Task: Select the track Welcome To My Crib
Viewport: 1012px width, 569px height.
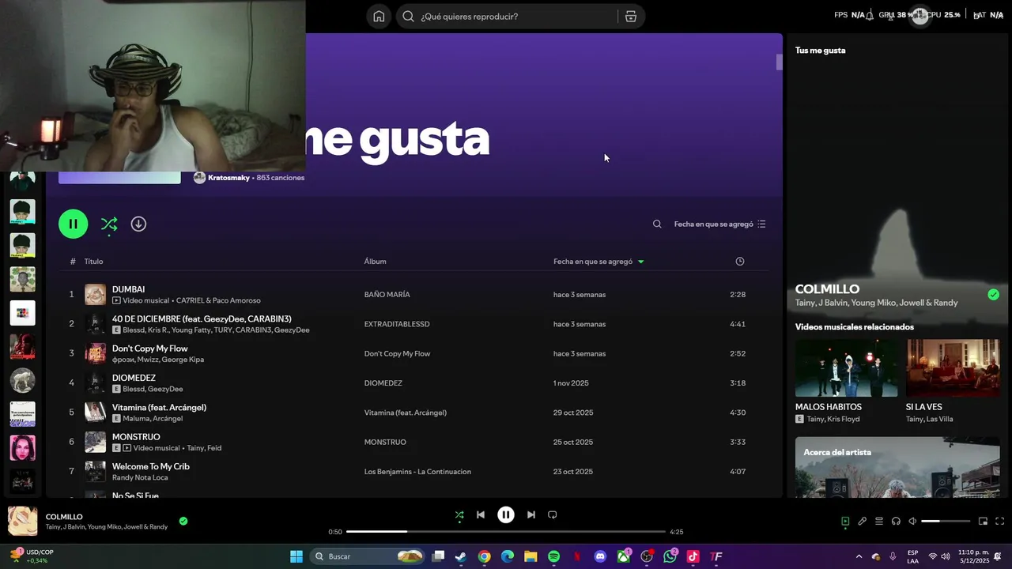Action: click(151, 466)
